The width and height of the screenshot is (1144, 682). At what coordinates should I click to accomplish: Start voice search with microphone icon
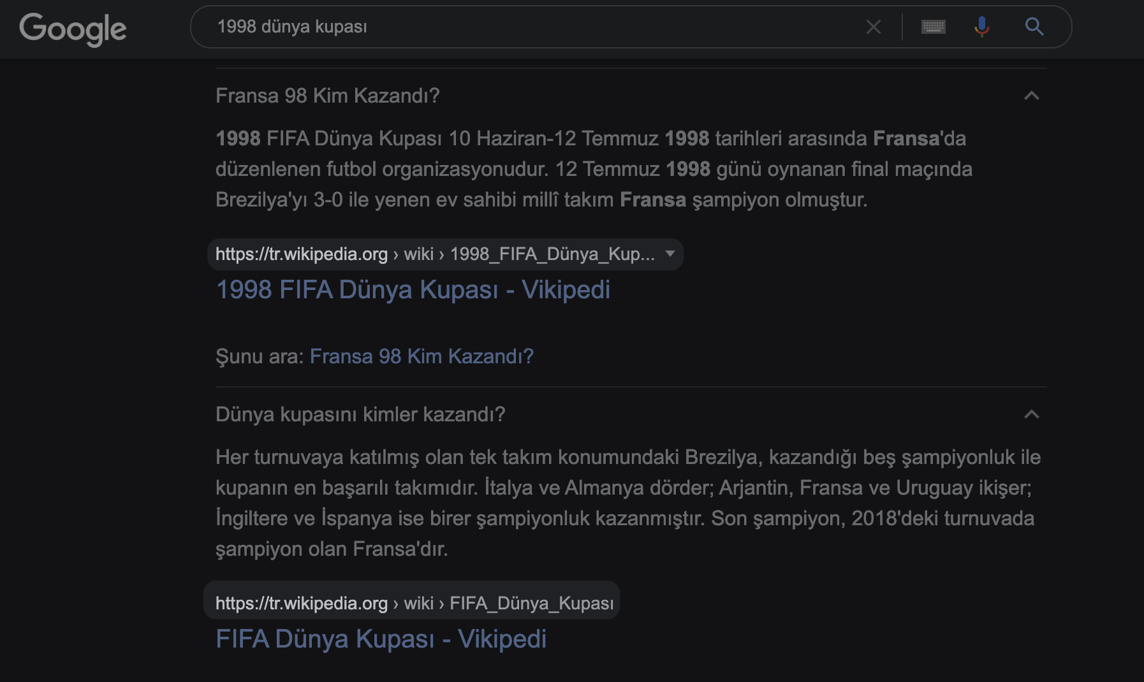tap(982, 27)
